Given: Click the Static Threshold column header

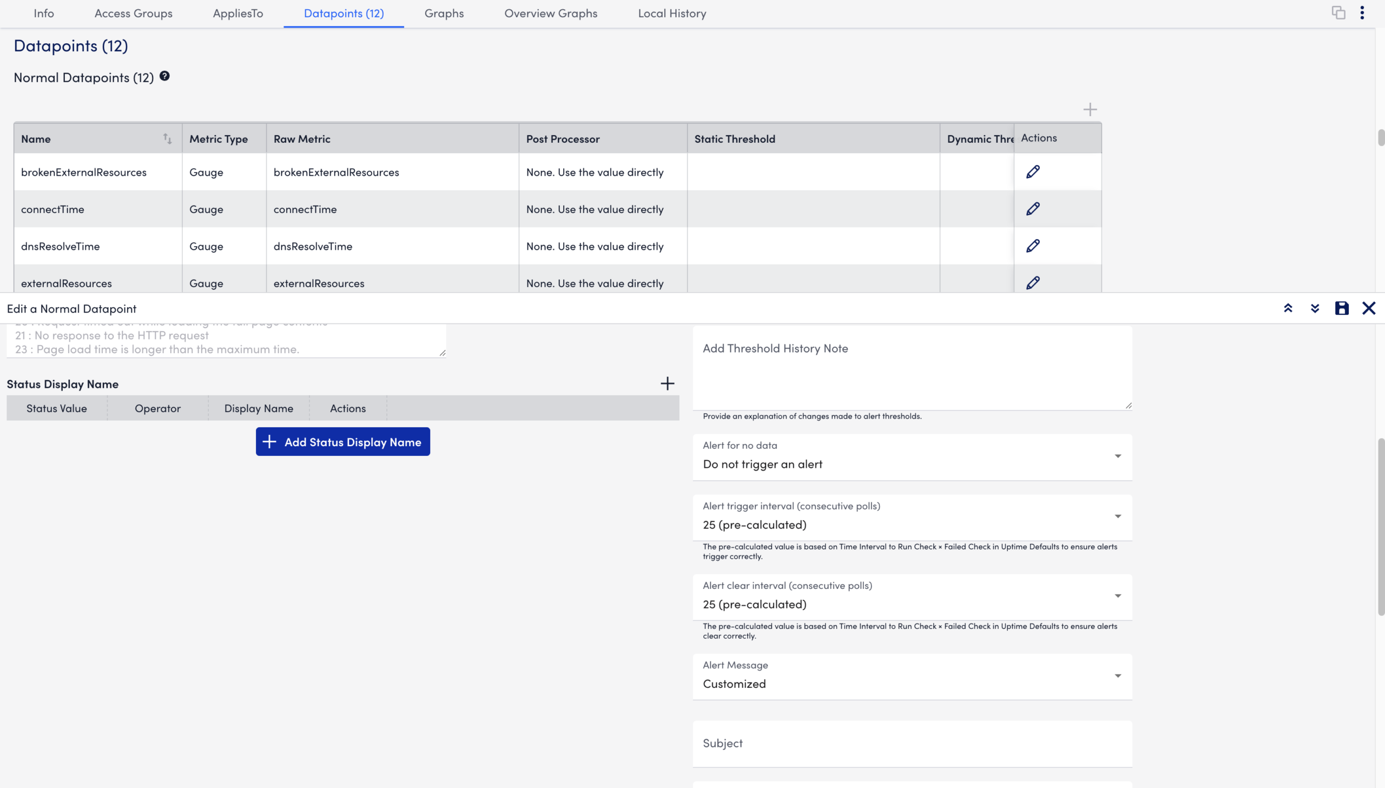Looking at the screenshot, I should [x=814, y=138].
